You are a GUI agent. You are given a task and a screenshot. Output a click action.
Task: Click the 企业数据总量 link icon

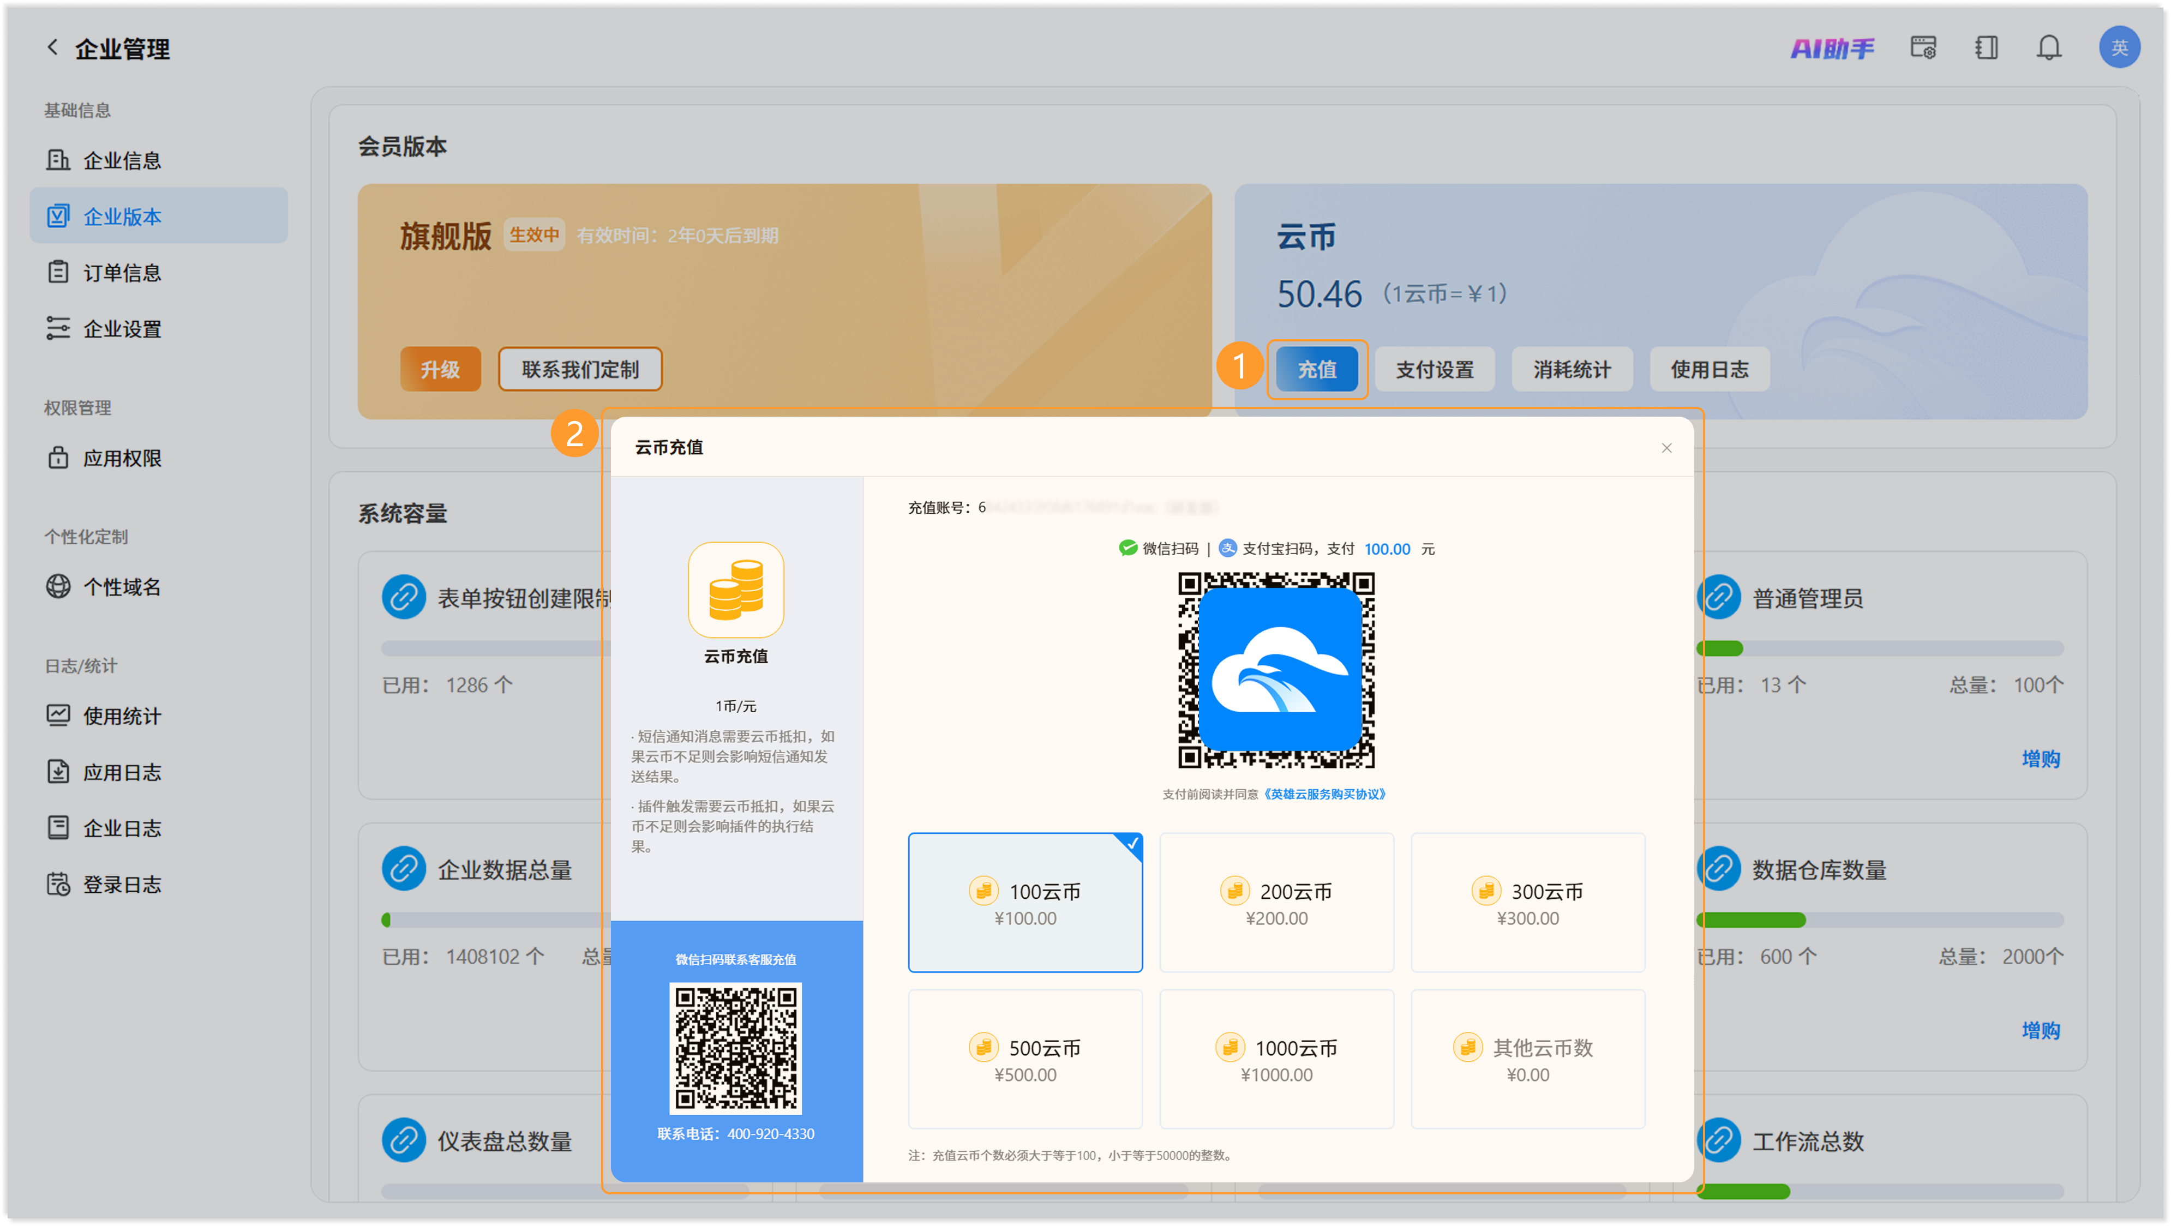(404, 869)
